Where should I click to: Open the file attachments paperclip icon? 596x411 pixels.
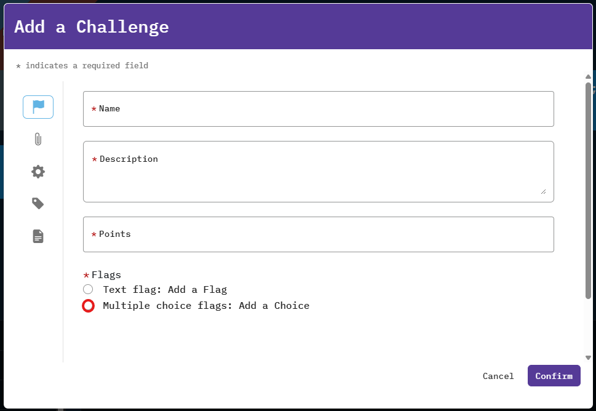coord(38,140)
